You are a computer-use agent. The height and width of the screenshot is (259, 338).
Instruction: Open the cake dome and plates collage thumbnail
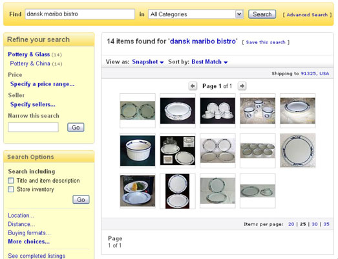[178, 151]
